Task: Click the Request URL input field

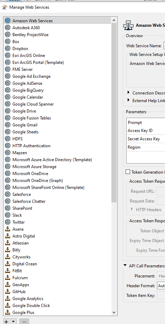Action: (161, 191)
